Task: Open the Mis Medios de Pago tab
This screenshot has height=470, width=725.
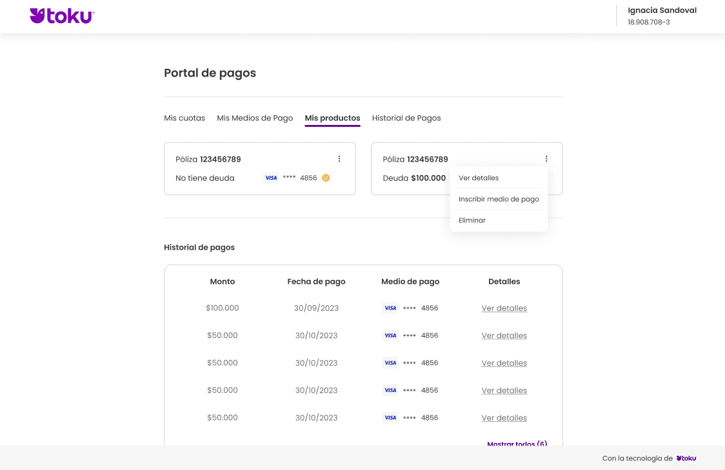Action: [x=255, y=118]
